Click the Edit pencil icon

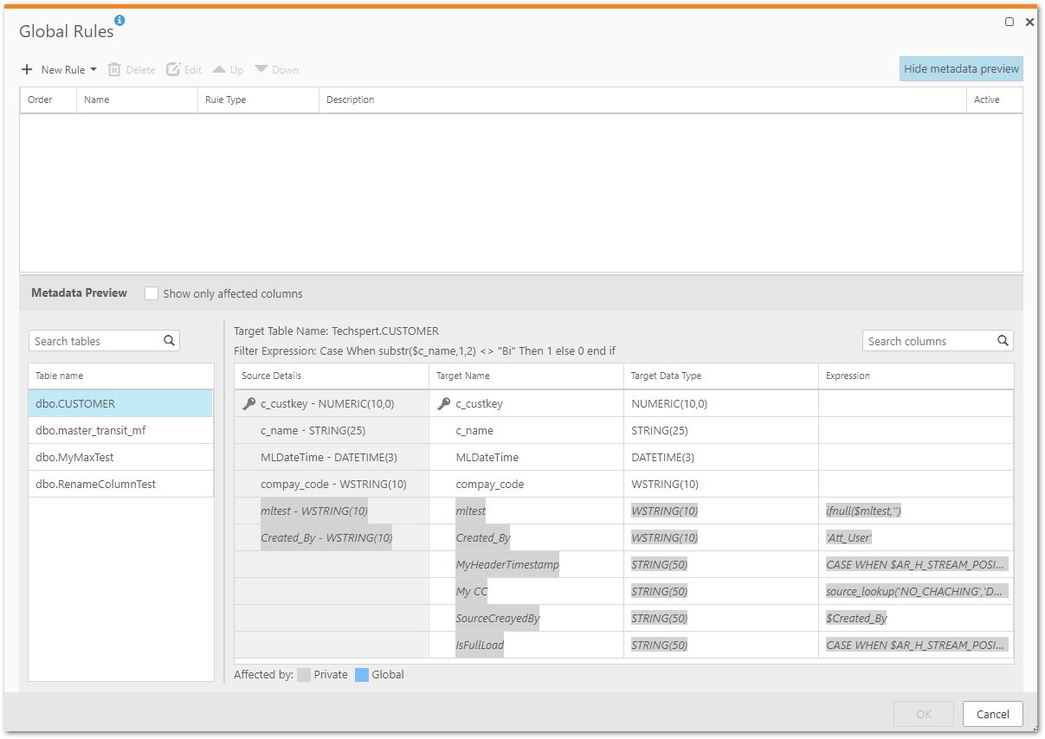click(x=173, y=70)
